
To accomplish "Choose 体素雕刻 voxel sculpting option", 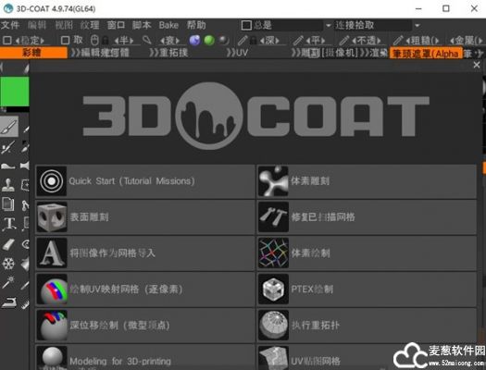I will pyautogui.click(x=367, y=181).
